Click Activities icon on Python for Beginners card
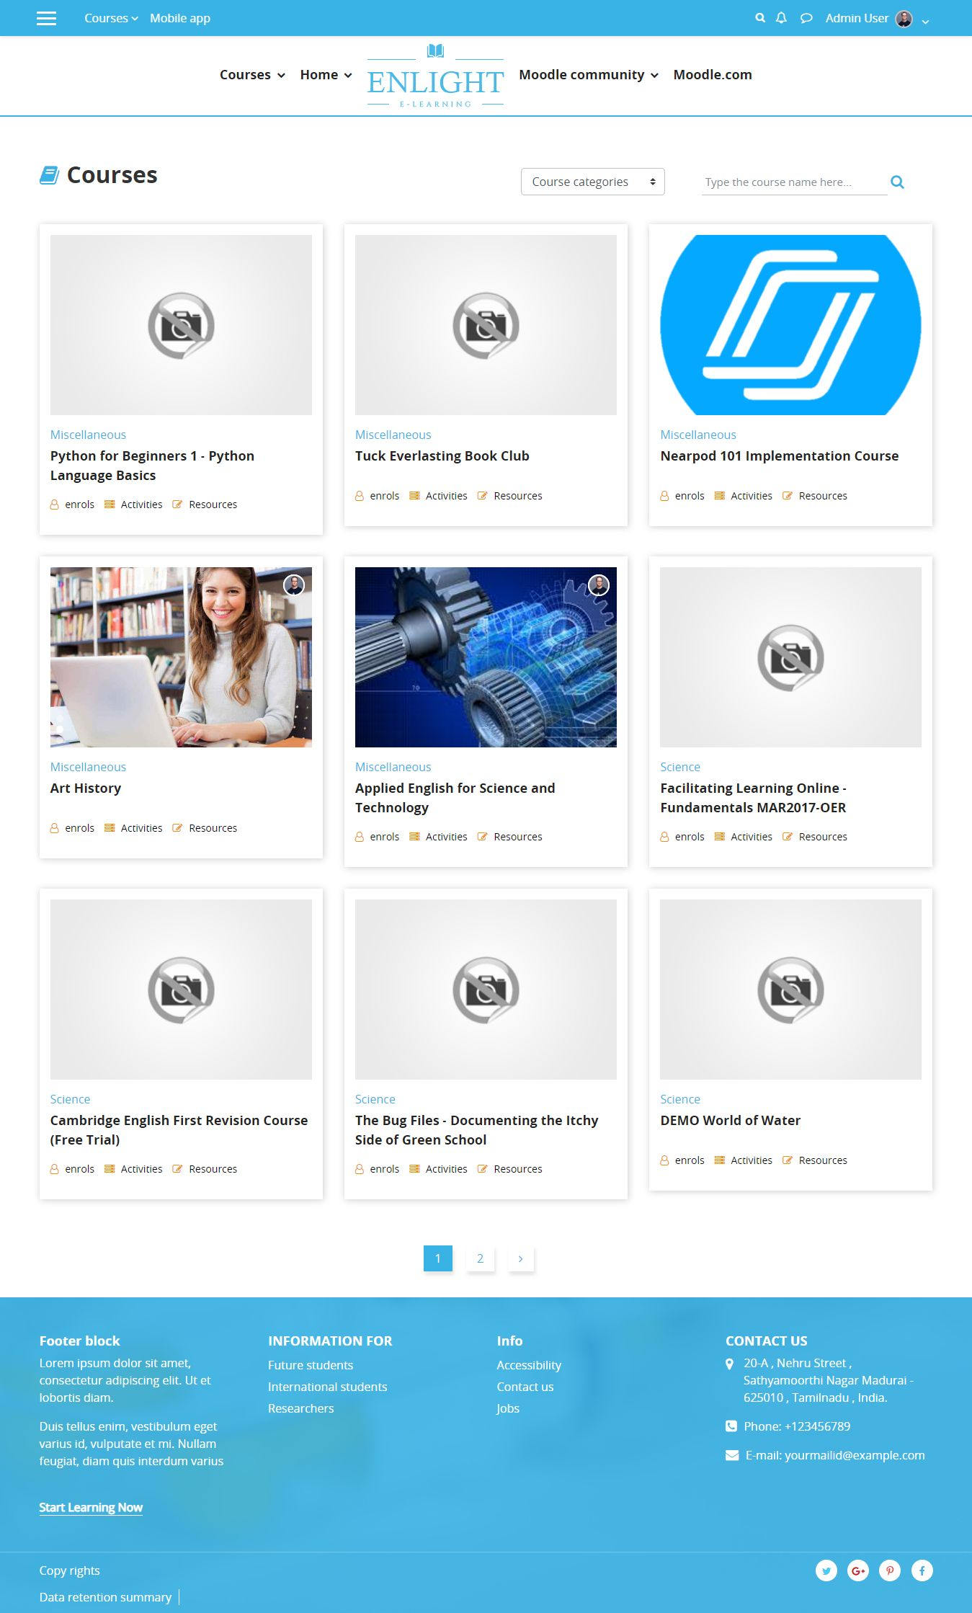Image resolution: width=972 pixels, height=1613 pixels. pyautogui.click(x=110, y=505)
